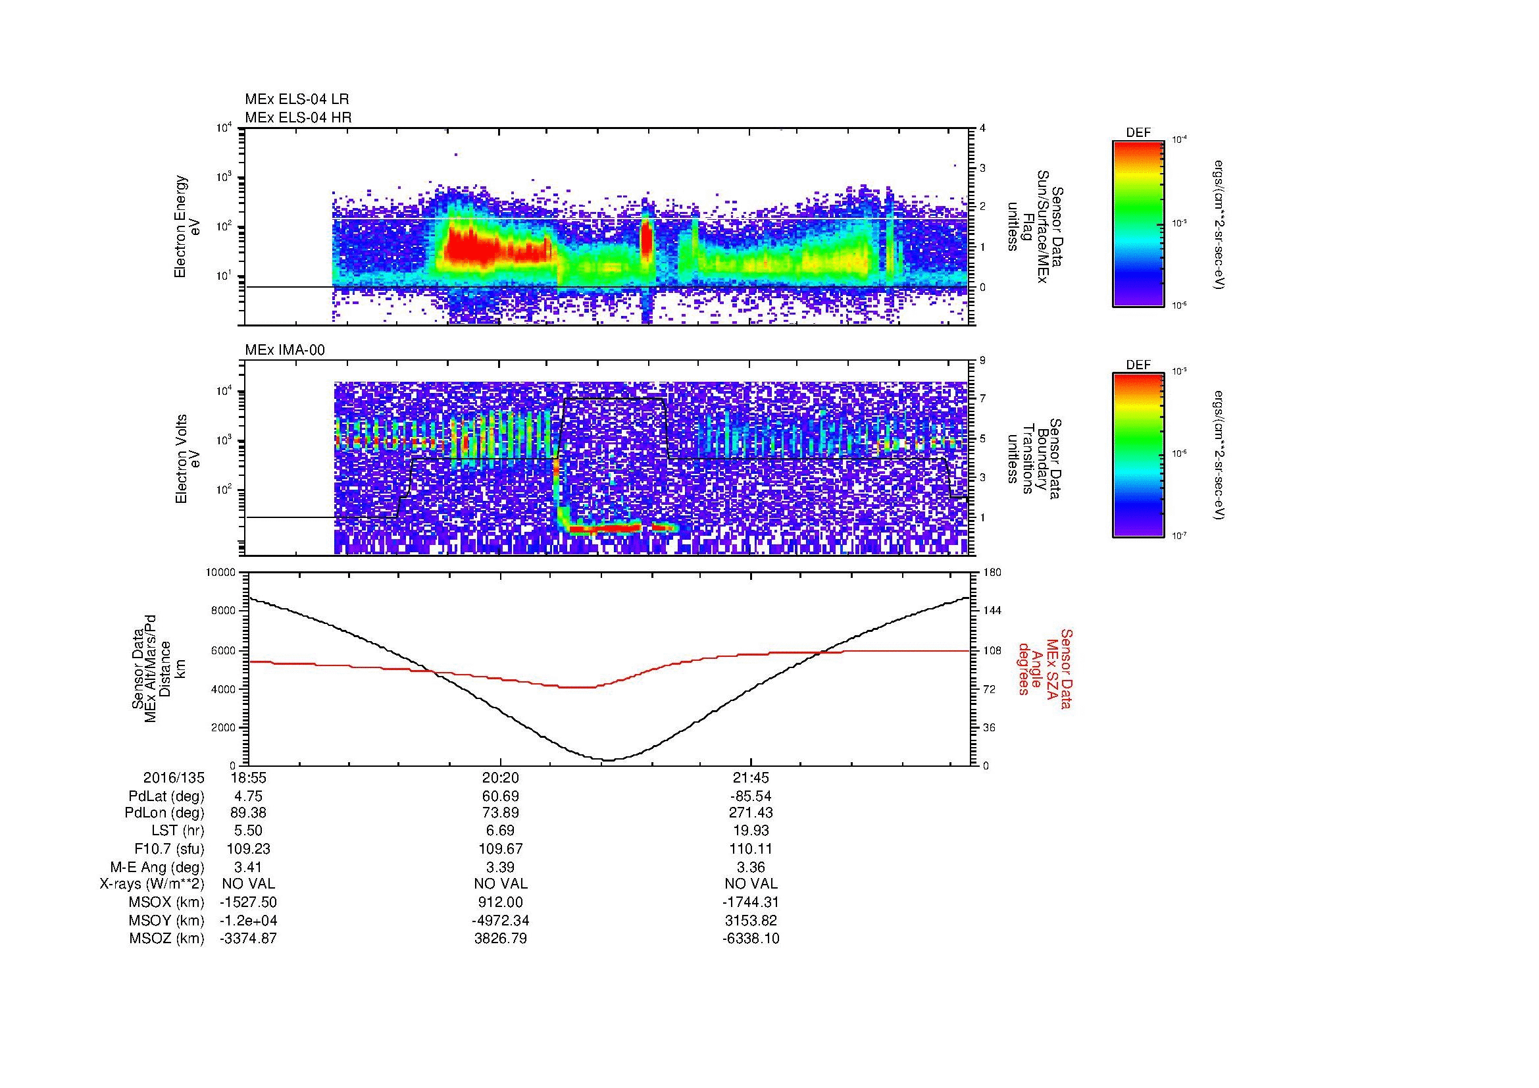Click the MSOZ value -6338.10
The height and width of the screenshot is (1088, 1539).
751,939
